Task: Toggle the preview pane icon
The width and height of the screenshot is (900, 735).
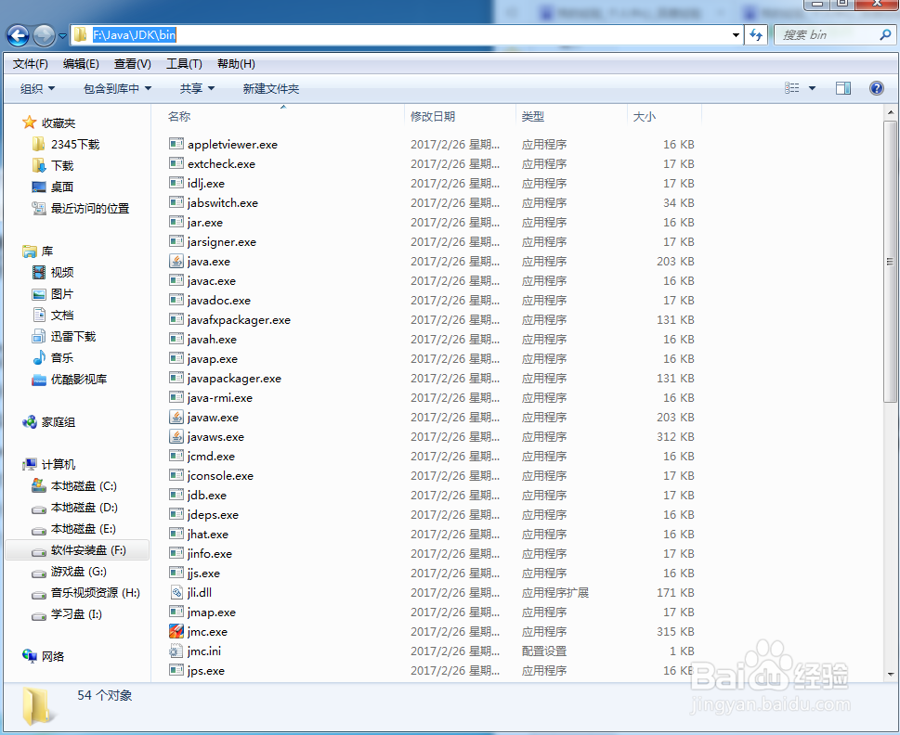Action: [x=842, y=87]
